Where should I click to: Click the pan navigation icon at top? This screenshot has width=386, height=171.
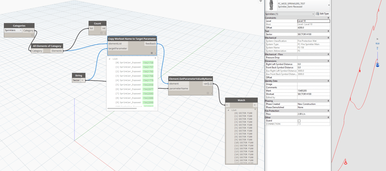click(261, 1)
